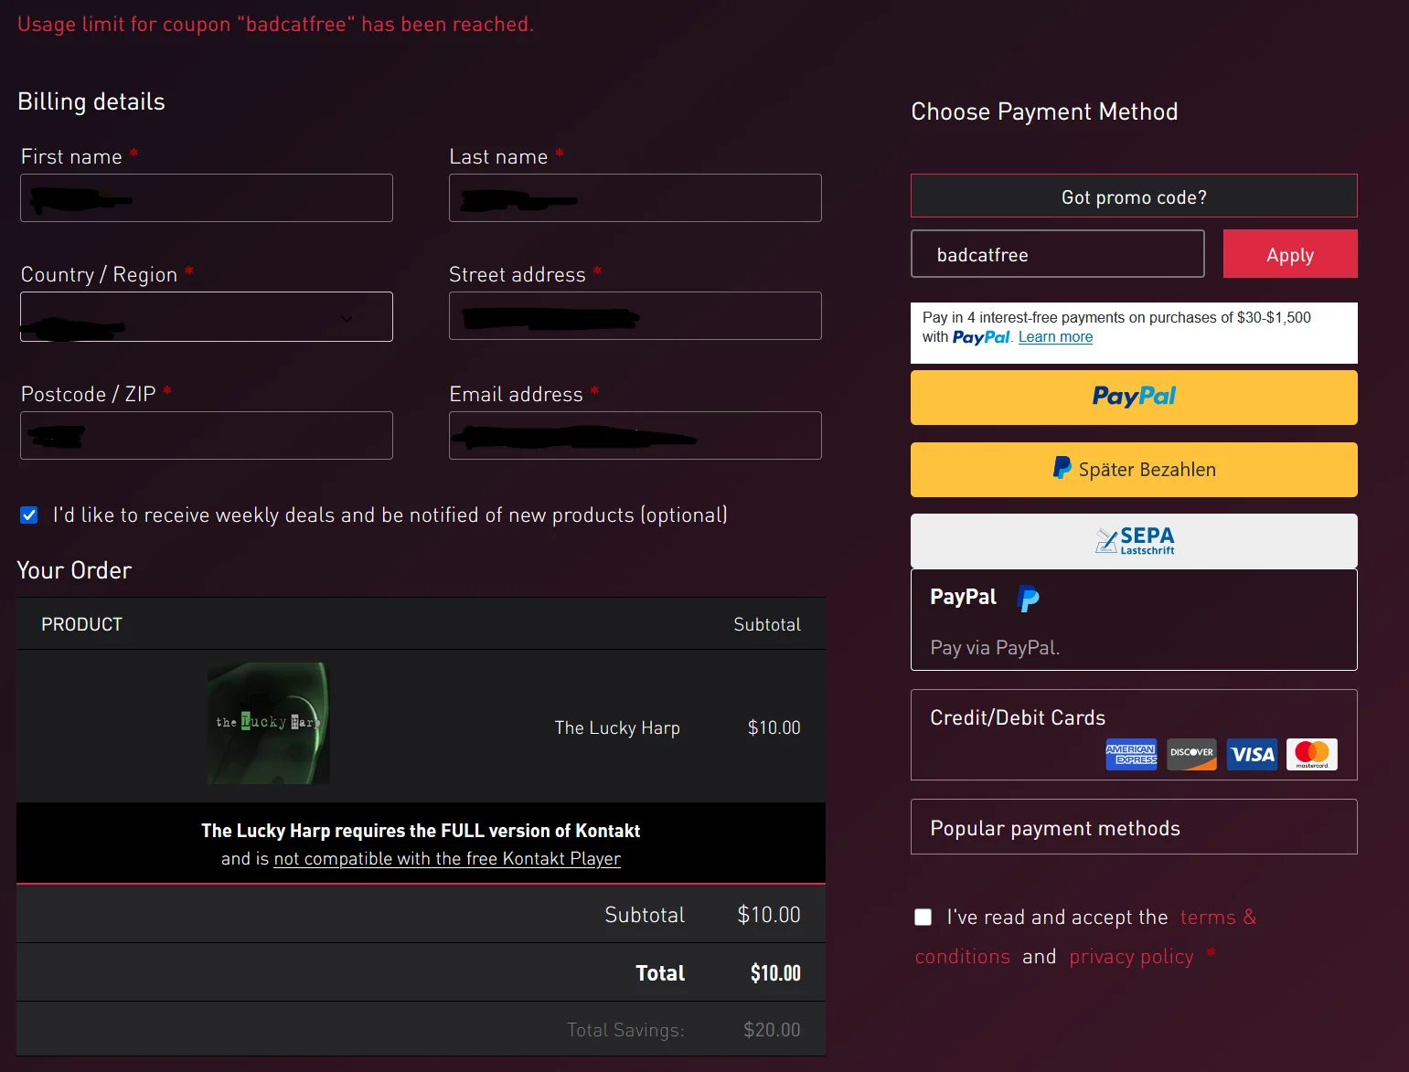Click the Email address field
Image resolution: width=1409 pixels, height=1072 pixels.
635,436
